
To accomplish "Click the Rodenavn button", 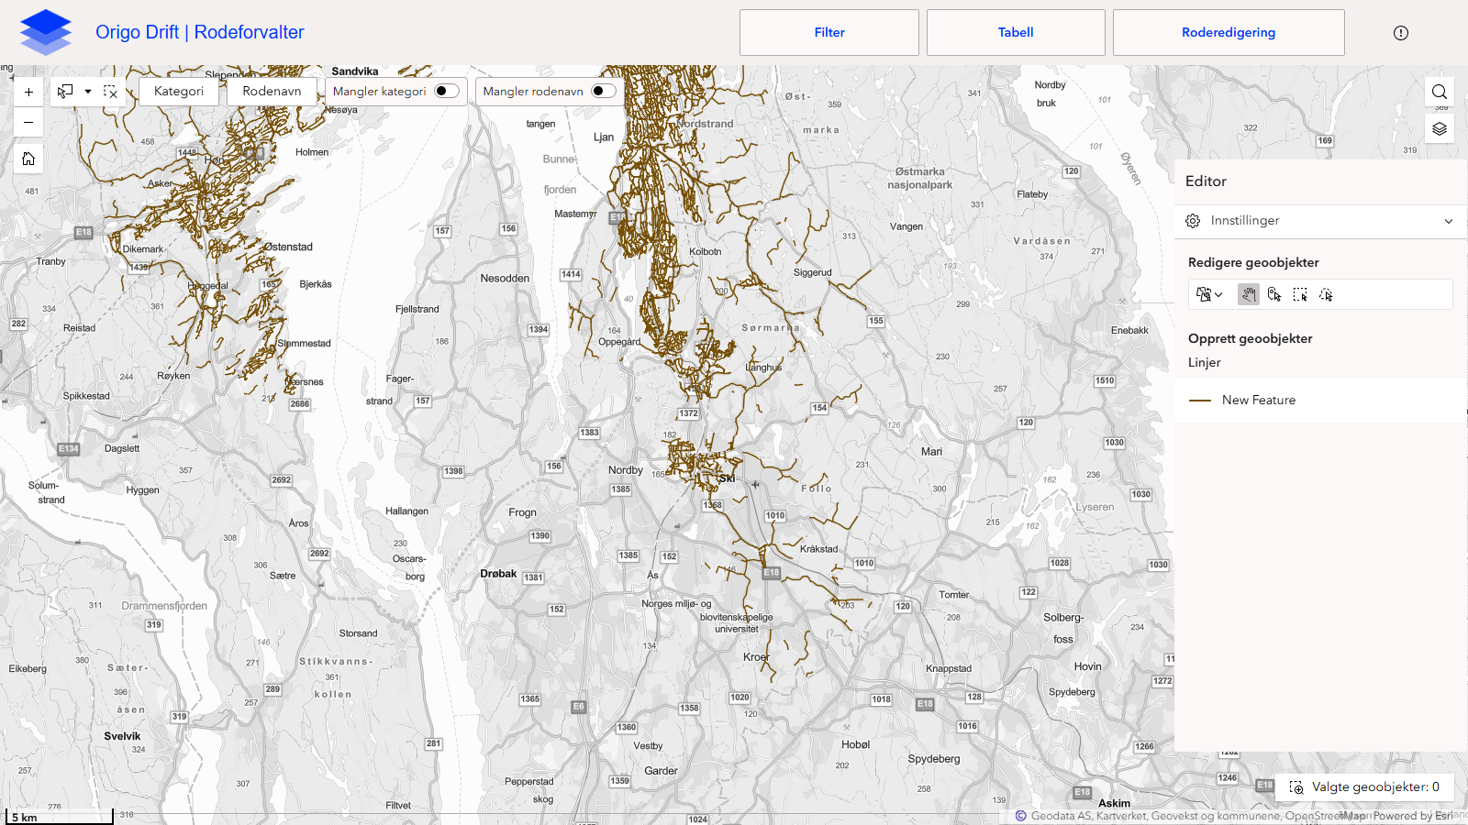I will 272,91.
